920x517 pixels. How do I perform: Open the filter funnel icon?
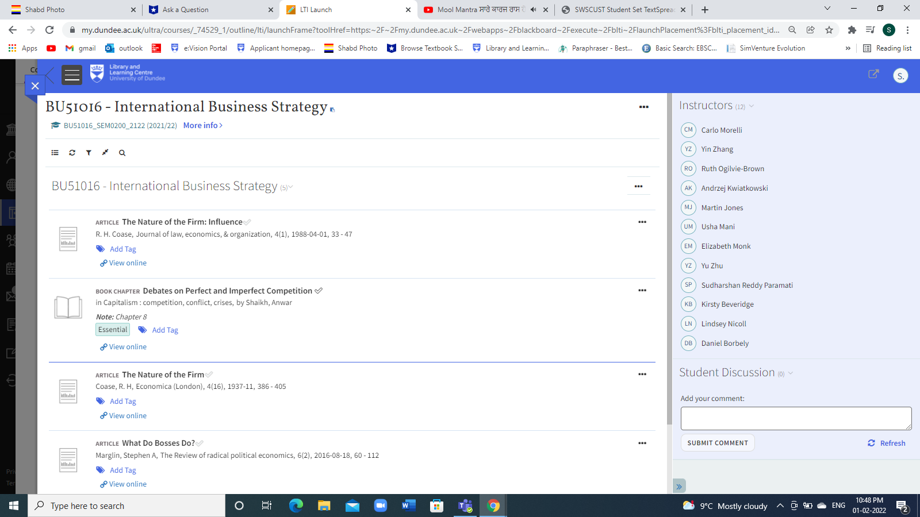89,153
